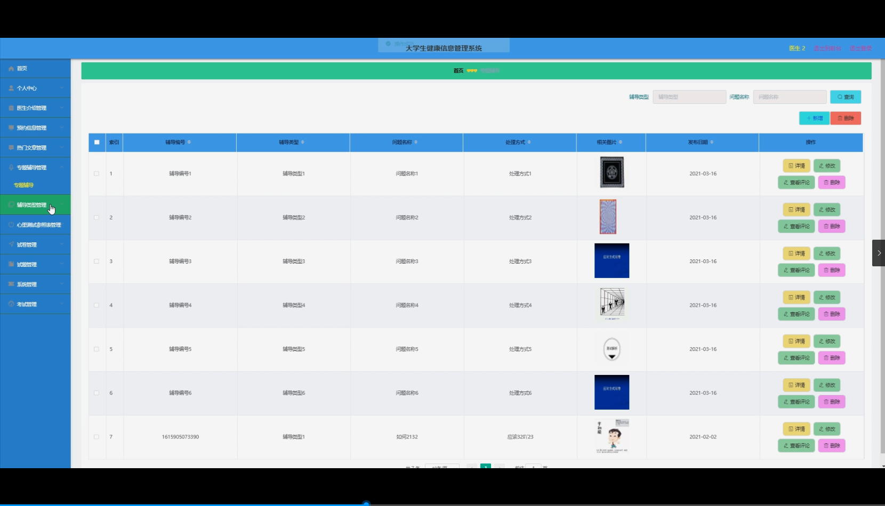Open the 专题辅导 submenu item
Viewport: 885px width, 506px height.
pos(35,185)
